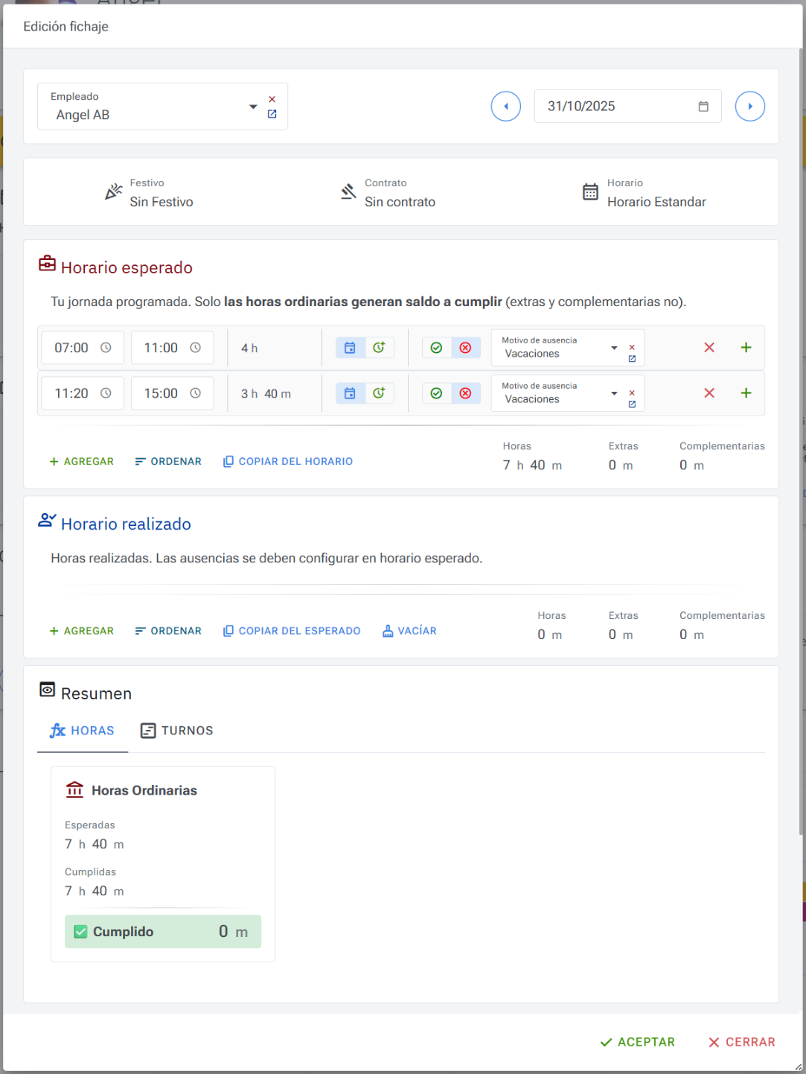Toggle extra hours clock icon on first row
This screenshot has width=806, height=1074.
pos(379,348)
